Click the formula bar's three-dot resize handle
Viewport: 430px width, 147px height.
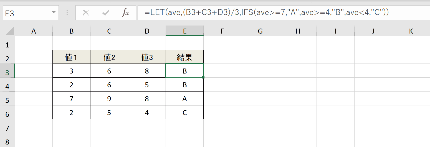tap(67, 13)
